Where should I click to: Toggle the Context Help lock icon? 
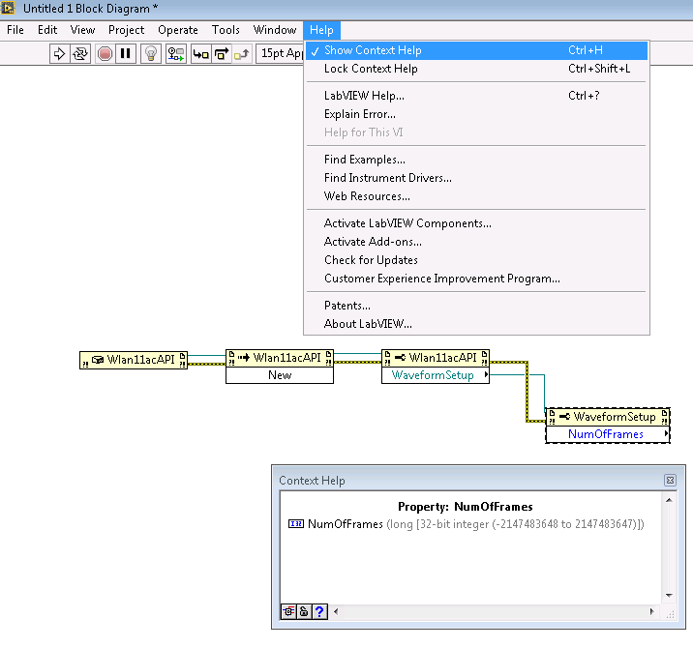[304, 611]
